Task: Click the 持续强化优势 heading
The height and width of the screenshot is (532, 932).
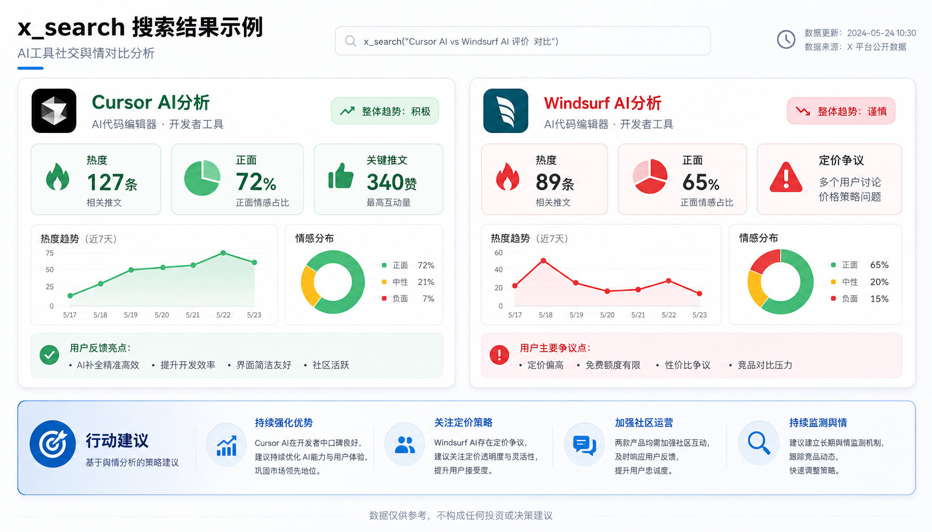Action: (x=284, y=422)
